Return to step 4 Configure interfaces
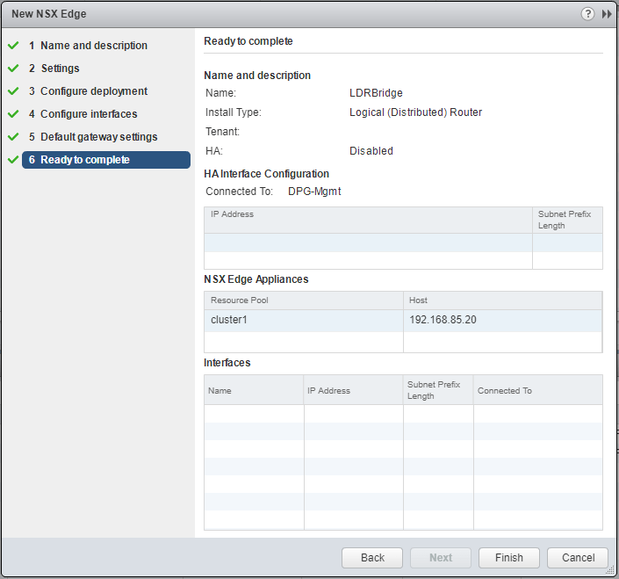Screen dimensions: 619x579 coord(88,114)
